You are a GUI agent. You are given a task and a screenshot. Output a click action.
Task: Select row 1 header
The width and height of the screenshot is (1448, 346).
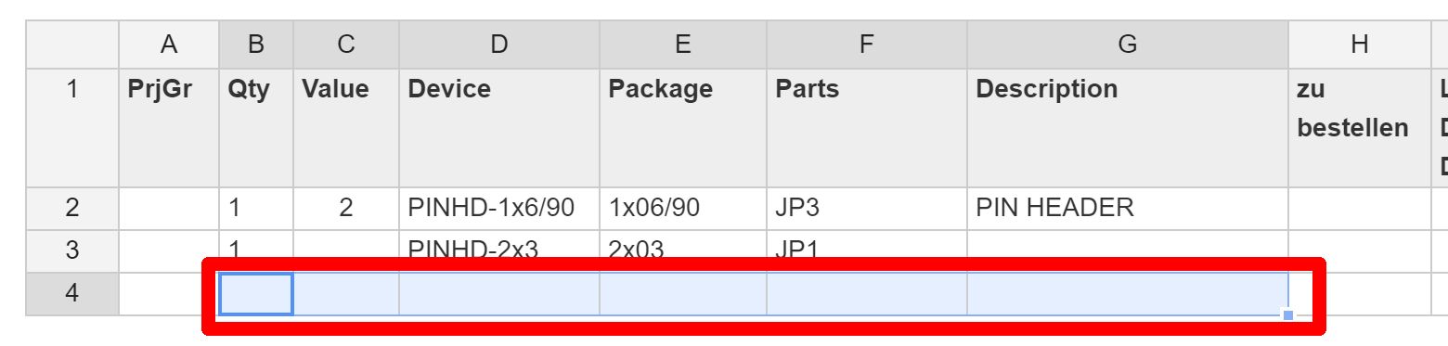tap(72, 128)
